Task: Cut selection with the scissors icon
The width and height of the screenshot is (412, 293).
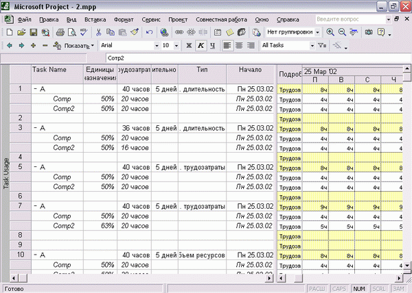Action: click(98, 32)
